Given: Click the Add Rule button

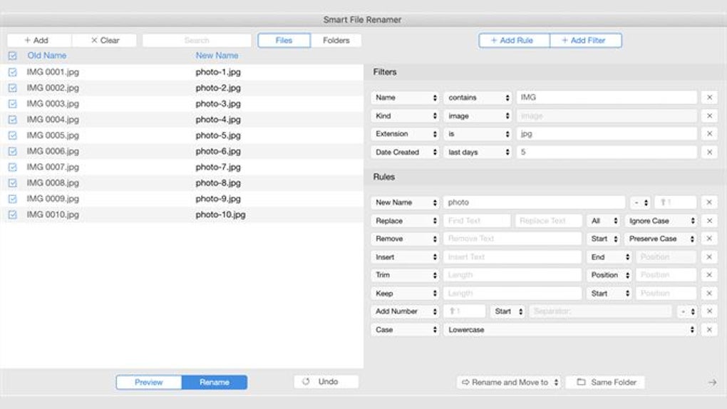Looking at the screenshot, I should point(514,41).
